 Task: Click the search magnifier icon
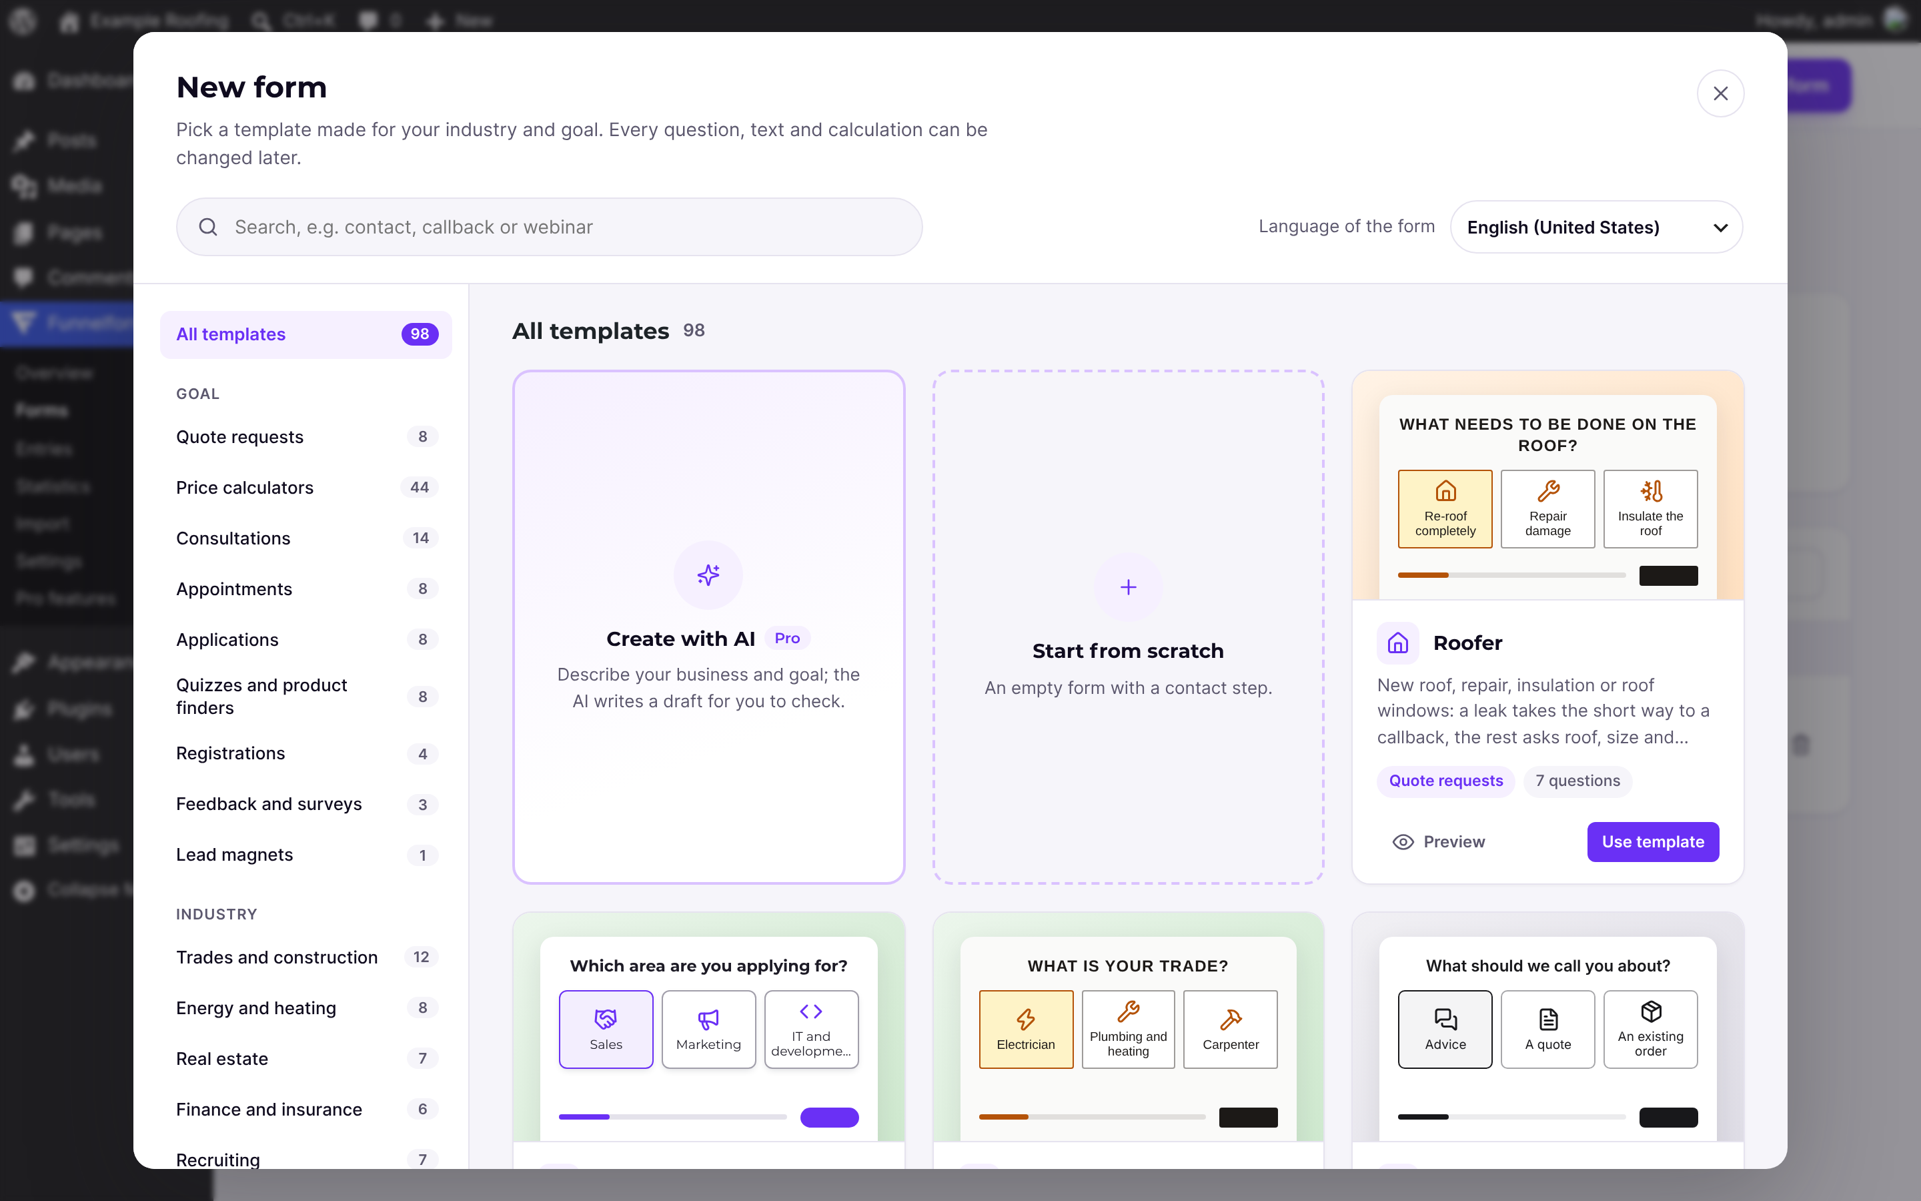(x=208, y=227)
